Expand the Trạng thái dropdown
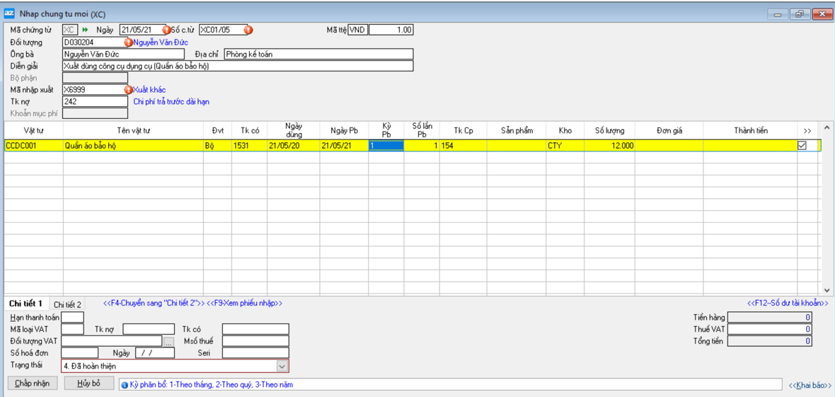 click(x=282, y=367)
